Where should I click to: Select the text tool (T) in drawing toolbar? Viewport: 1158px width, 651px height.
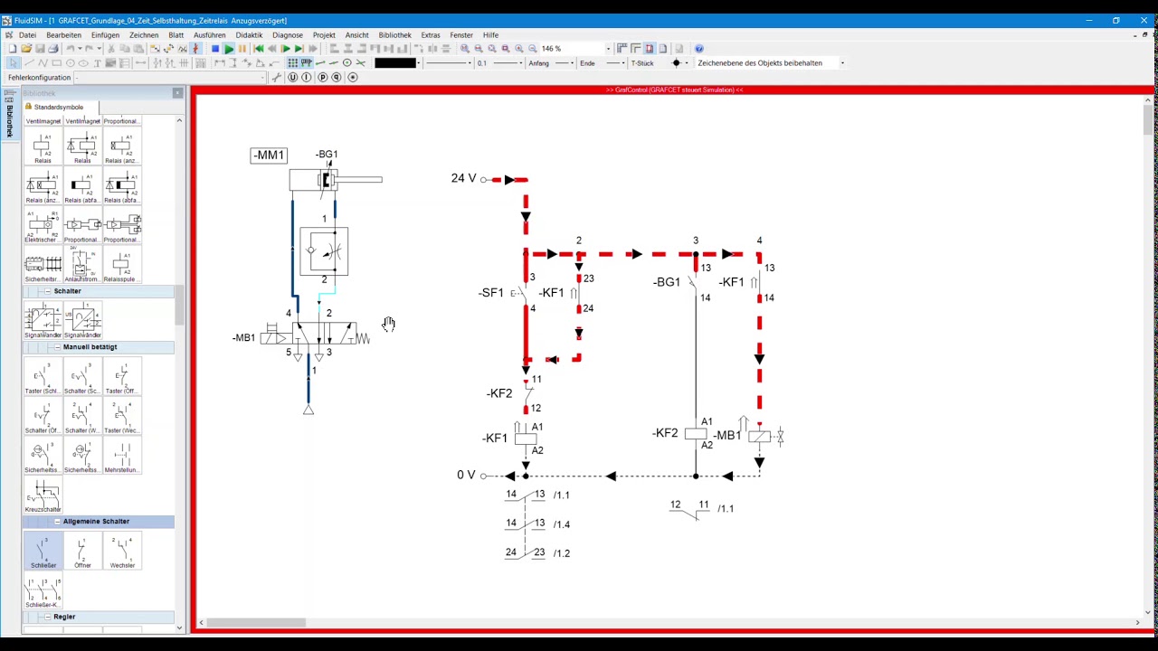pyautogui.click(x=97, y=63)
